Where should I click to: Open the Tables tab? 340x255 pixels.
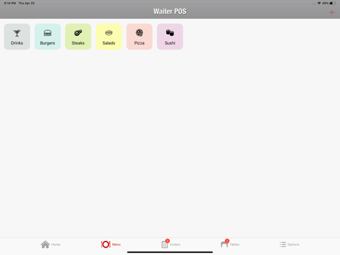point(230,244)
